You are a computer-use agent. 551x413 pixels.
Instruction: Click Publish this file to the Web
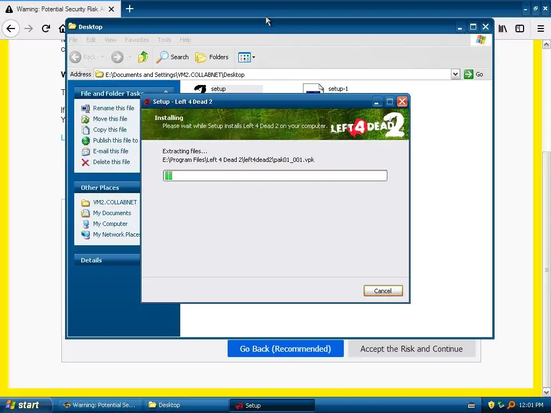click(x=115, y=140)
